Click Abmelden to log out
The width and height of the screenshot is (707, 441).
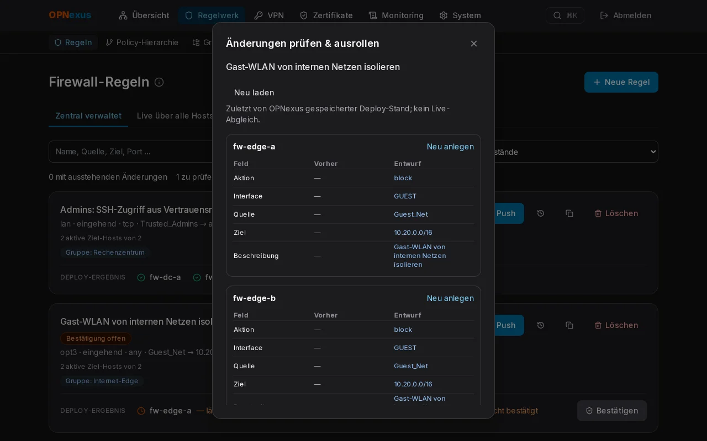click(626, 15)
